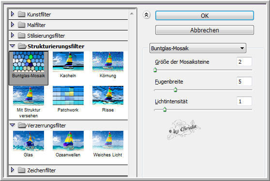Screen dimensions: 270x181
Task: Confirm with the OK button
Action: click(x=205, y=15)
